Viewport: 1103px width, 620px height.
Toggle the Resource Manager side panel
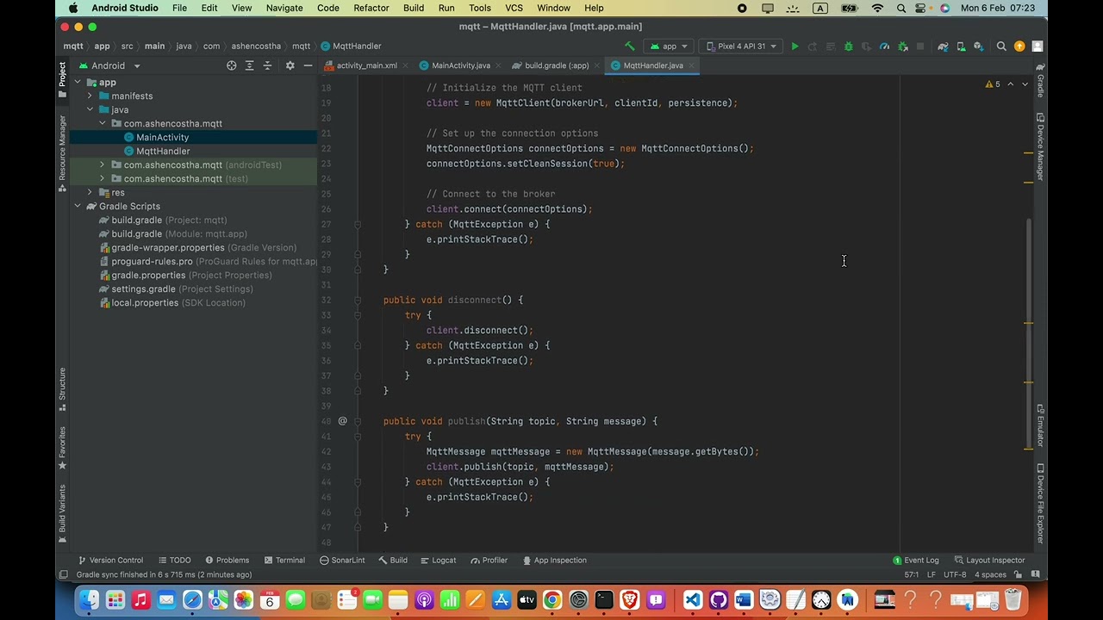click(62, 153)
